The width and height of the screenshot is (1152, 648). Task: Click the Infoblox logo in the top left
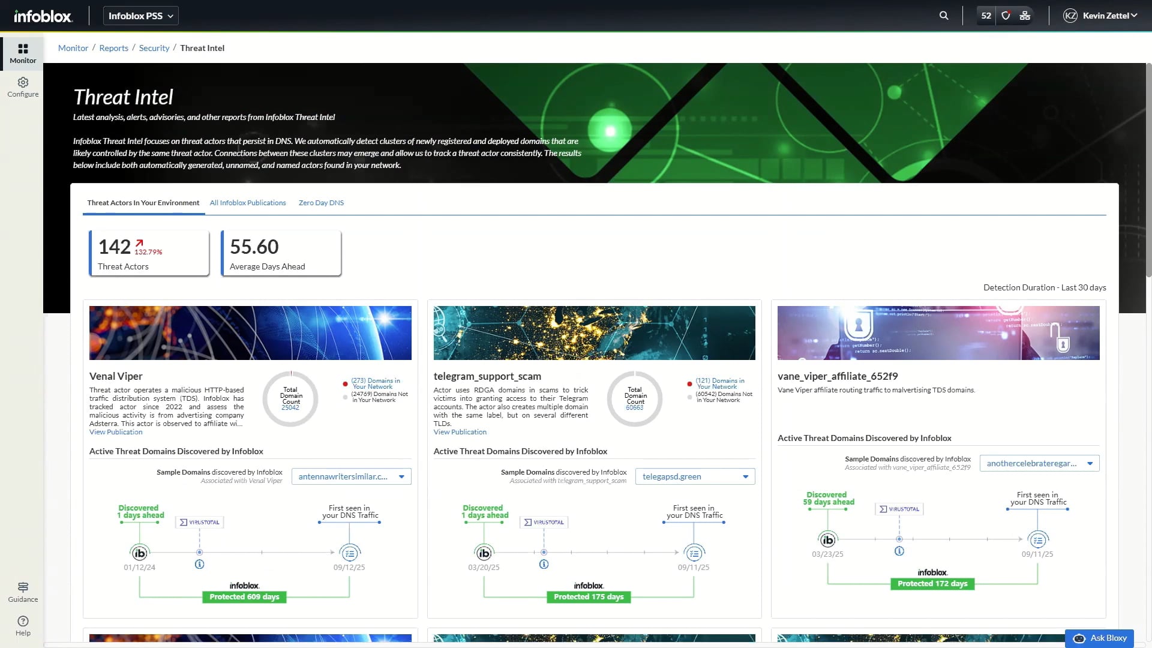(x=42, y=16)
